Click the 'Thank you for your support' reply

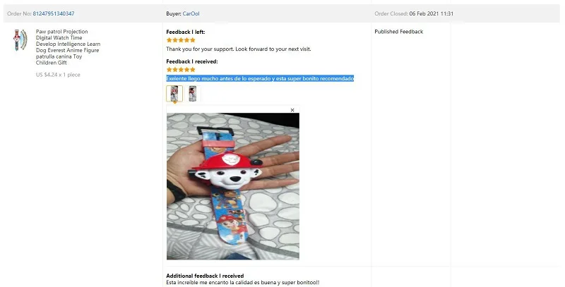pos(239,49)
